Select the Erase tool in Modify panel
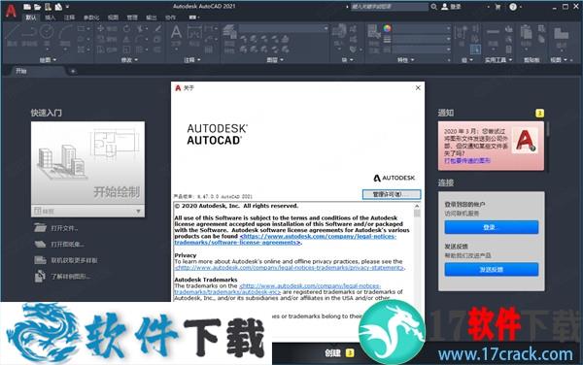This screenshot has height=365, width=583. point(158,28)
